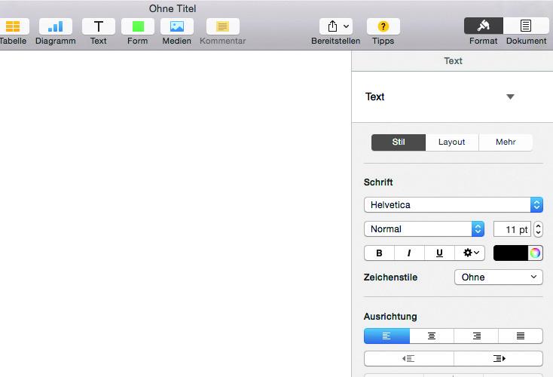This screenshot has width=553, height=377.
Task: Toggle the Format paintbrush inspector
Action: 484,26
